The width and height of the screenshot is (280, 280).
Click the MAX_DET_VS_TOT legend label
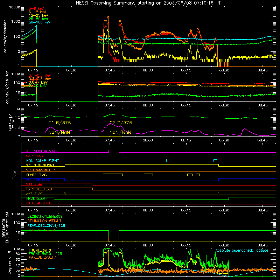tap(43, 257)
